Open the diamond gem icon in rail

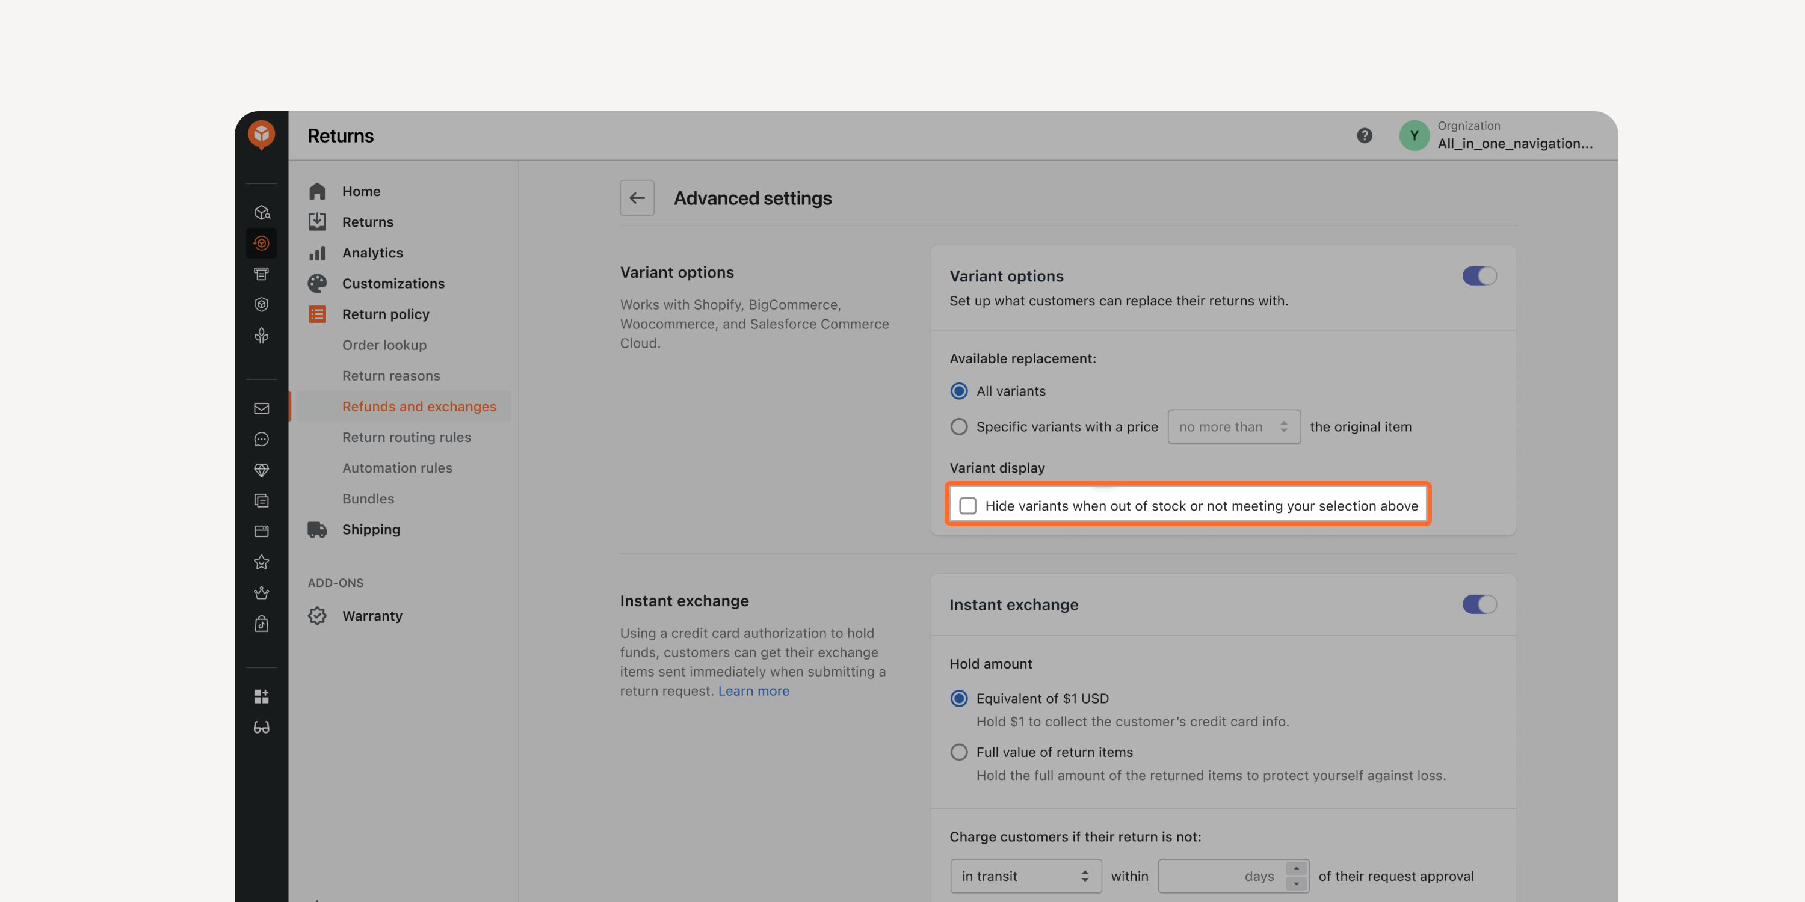(x=261, y=470)
